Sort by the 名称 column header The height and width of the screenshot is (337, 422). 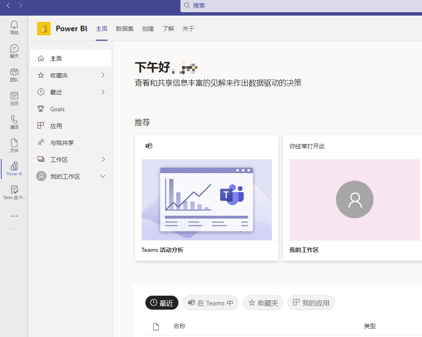pos(180,326)
